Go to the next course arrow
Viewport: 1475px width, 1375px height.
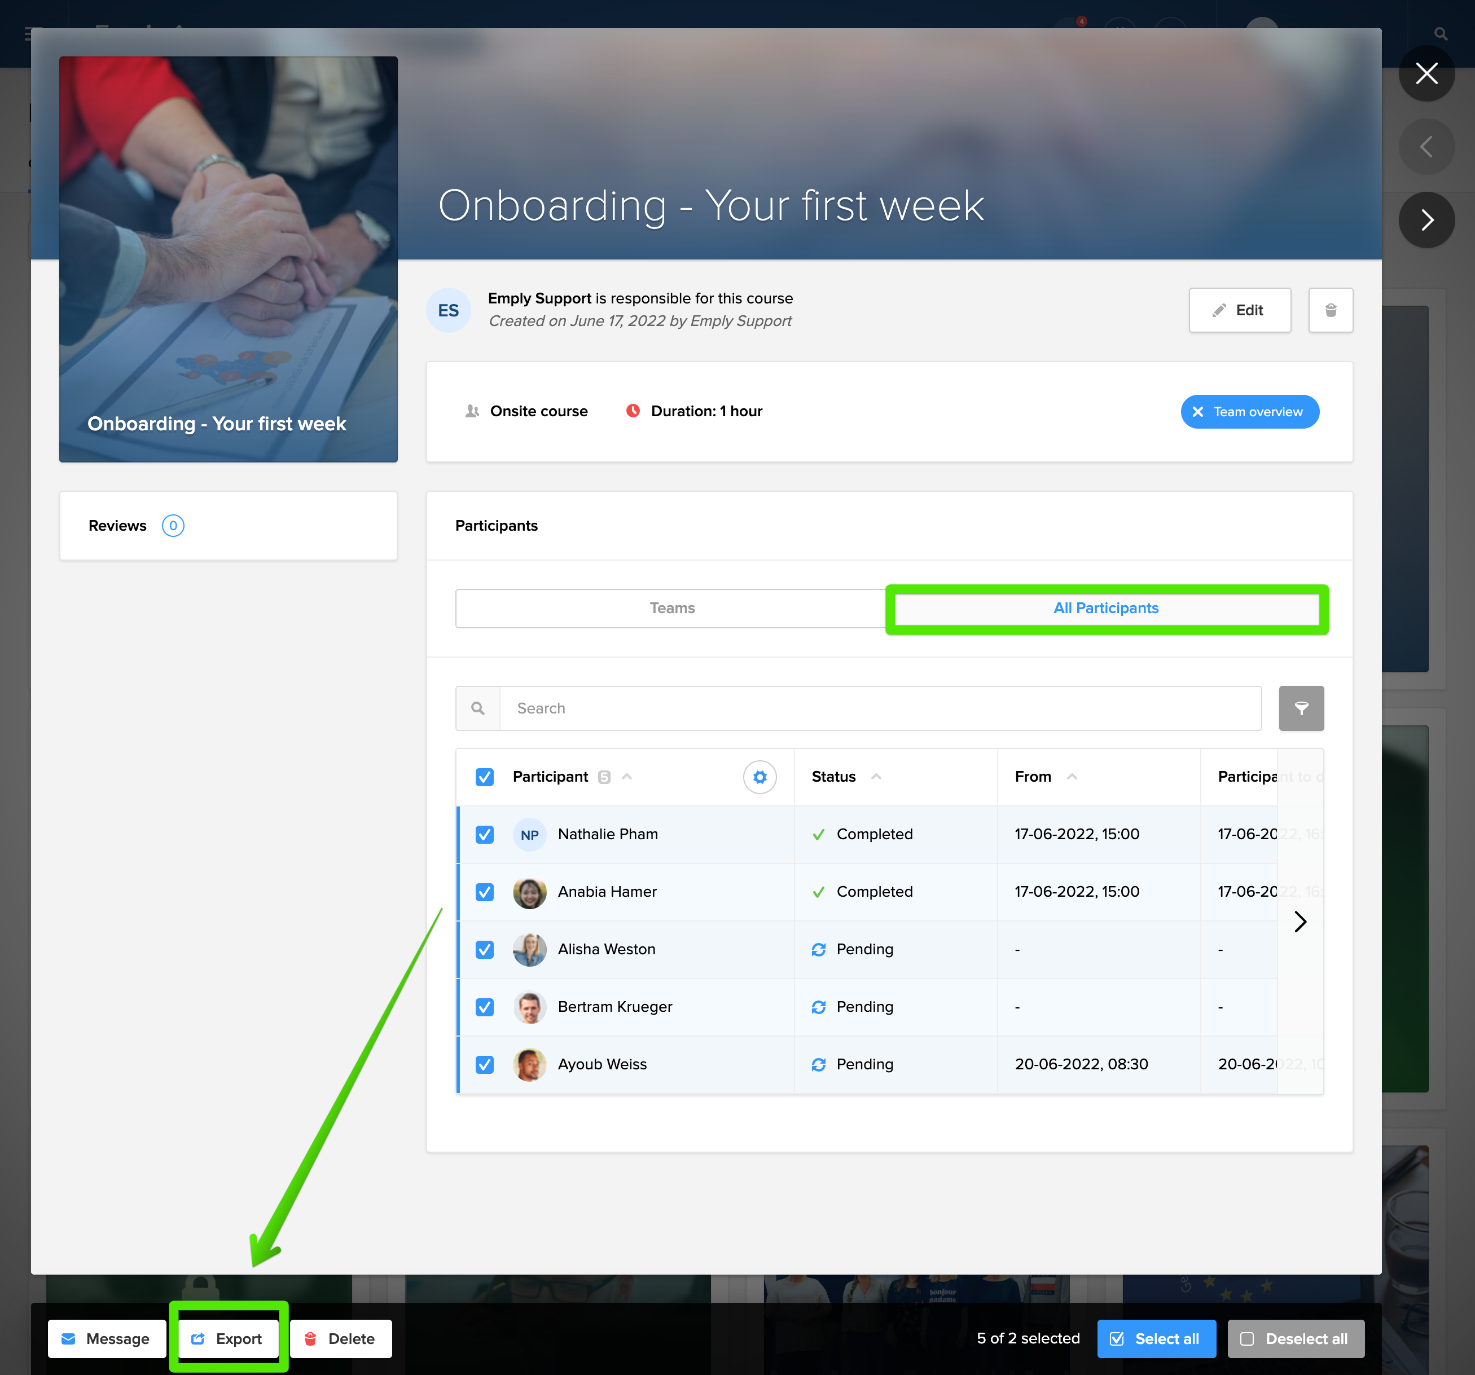pos(1426,219)
